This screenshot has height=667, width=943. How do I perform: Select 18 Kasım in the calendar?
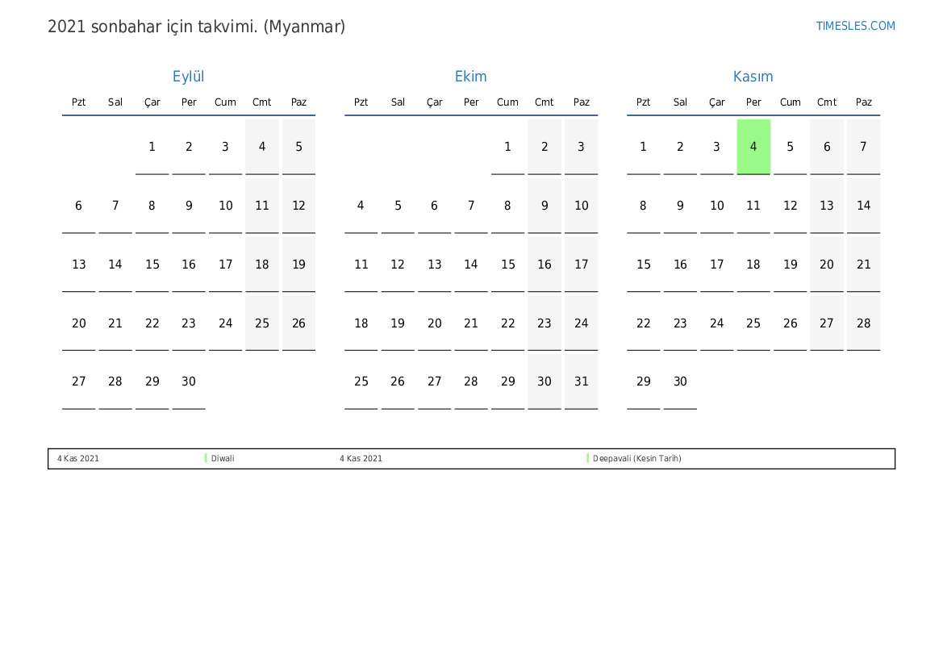(x=753, y=264)
